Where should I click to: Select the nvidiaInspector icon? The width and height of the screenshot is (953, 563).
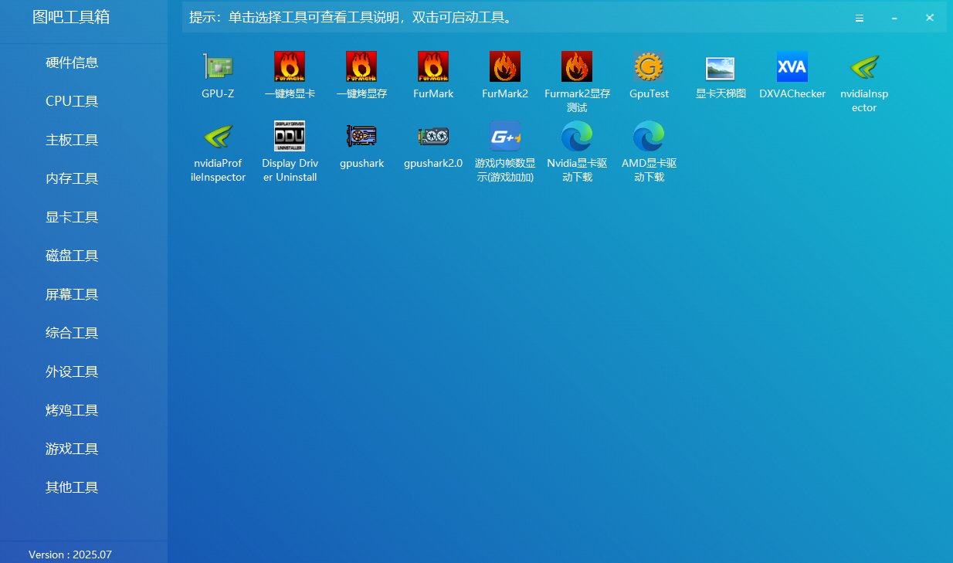[864, 67]
